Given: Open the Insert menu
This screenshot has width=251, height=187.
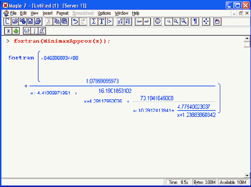Looking at the screenshot, I should click(48, 13).
